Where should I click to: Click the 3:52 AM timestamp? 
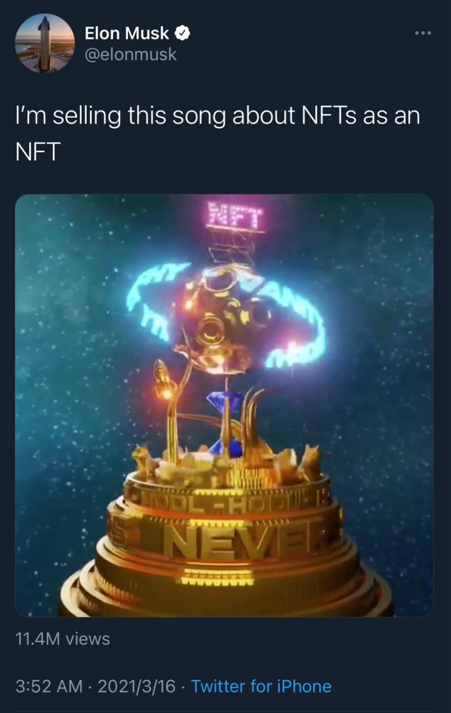49,686
